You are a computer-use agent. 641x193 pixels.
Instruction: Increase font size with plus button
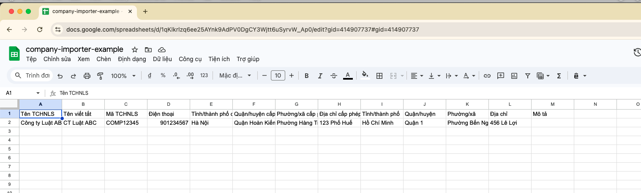click(x=292, y=76)
